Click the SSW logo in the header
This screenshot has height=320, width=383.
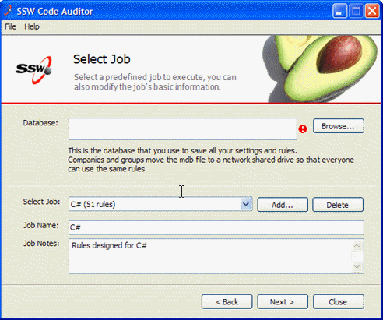point(33,70)
